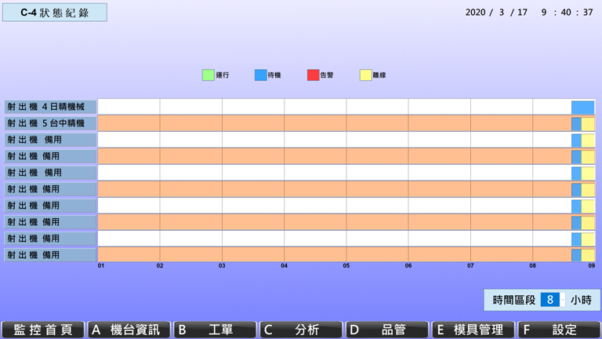Click the 時間區段 value field showing 8
The height and width of the screenshot is (339, 602).
click(550, 300)
